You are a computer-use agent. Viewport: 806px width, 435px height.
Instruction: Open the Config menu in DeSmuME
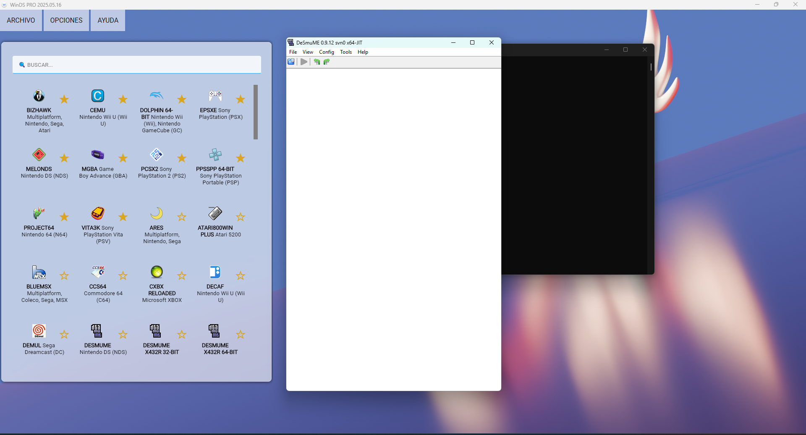(327, 52)
